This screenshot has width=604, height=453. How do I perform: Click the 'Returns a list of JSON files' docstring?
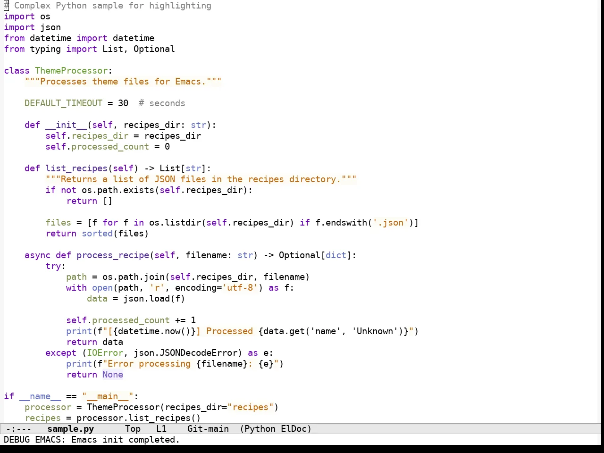pyautogui.click(x=201, y=179)
